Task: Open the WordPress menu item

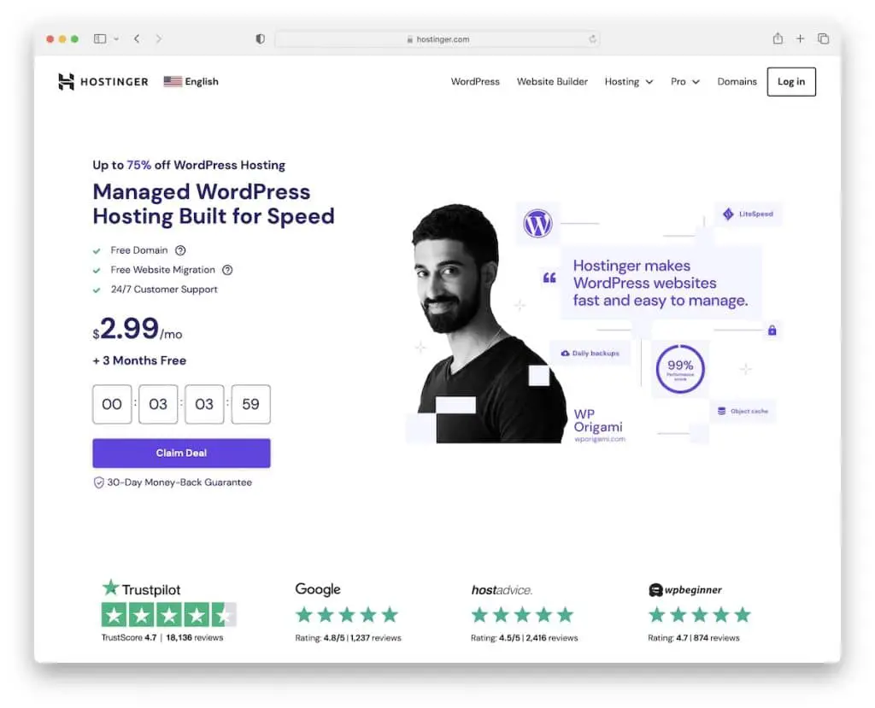Action: (475, 81)
